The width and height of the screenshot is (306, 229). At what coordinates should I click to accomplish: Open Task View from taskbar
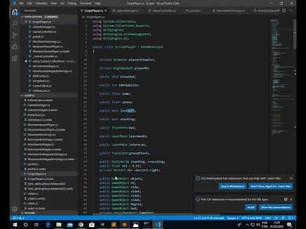pyautogui.click(x=36, y=225)
